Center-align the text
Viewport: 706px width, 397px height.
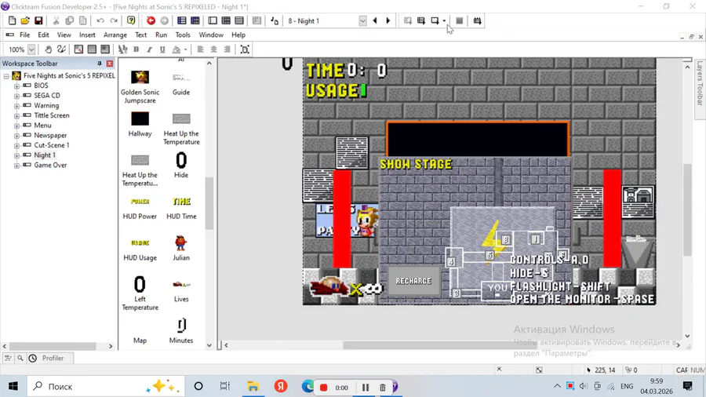pyautogui.click(x=213, y=49)
